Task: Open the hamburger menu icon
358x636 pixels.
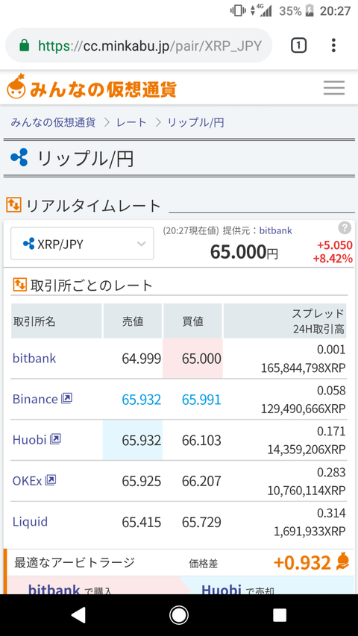Action: [334, 88]
